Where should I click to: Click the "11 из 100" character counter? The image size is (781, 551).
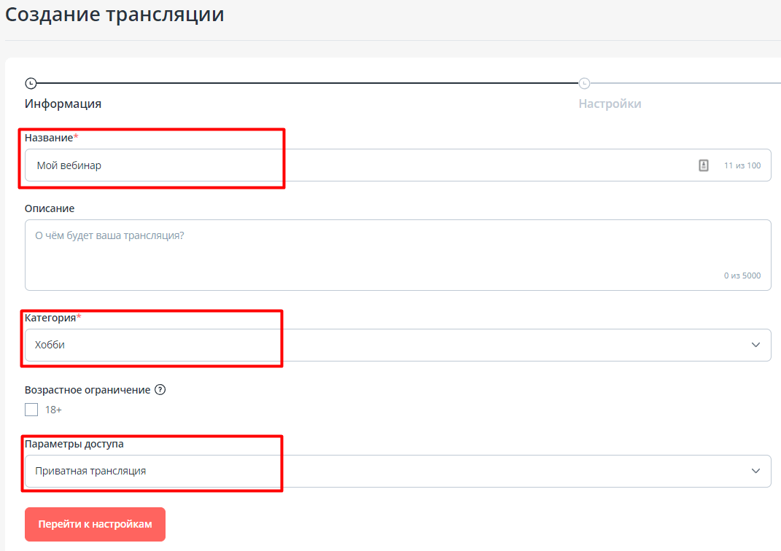tap(742, 165)
